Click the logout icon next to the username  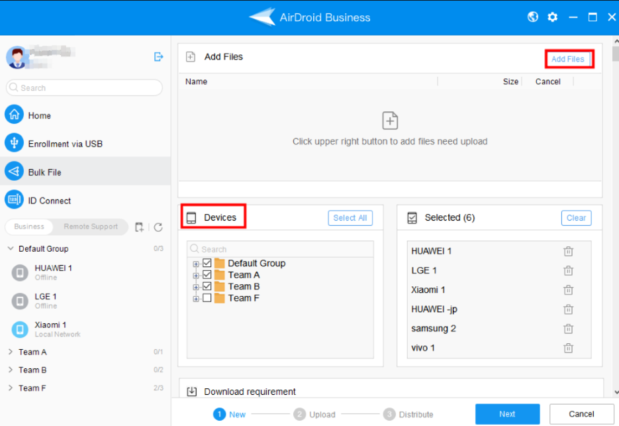[x=158, y=57]
